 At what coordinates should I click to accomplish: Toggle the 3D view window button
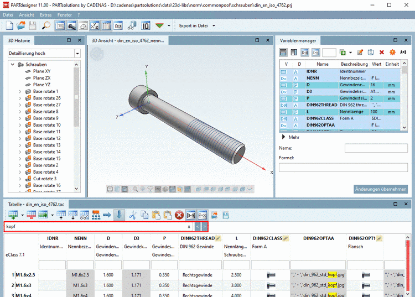click(x=72, y=25)
